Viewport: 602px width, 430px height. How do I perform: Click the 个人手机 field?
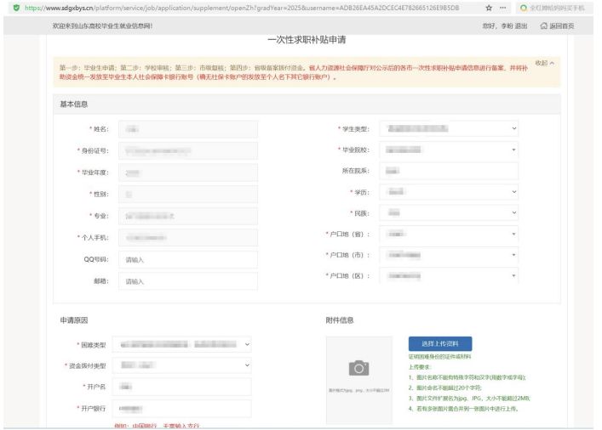(188, 238)
